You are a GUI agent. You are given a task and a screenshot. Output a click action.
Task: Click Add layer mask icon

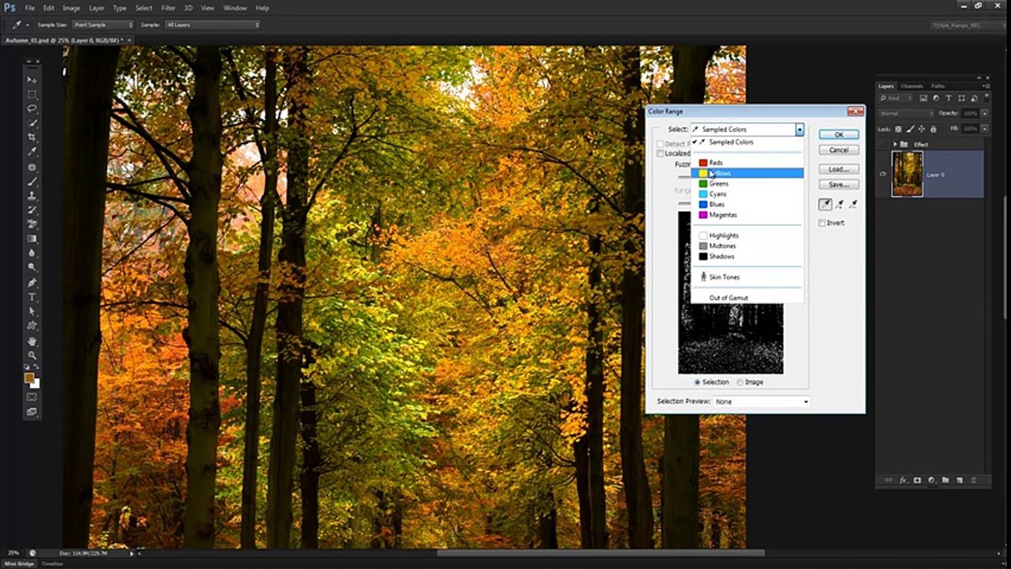918,480
